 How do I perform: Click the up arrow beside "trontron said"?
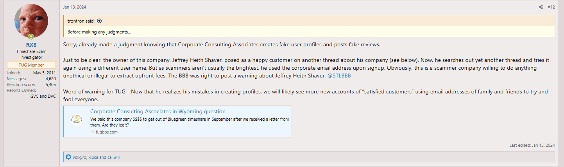click(x=99, y=21)
